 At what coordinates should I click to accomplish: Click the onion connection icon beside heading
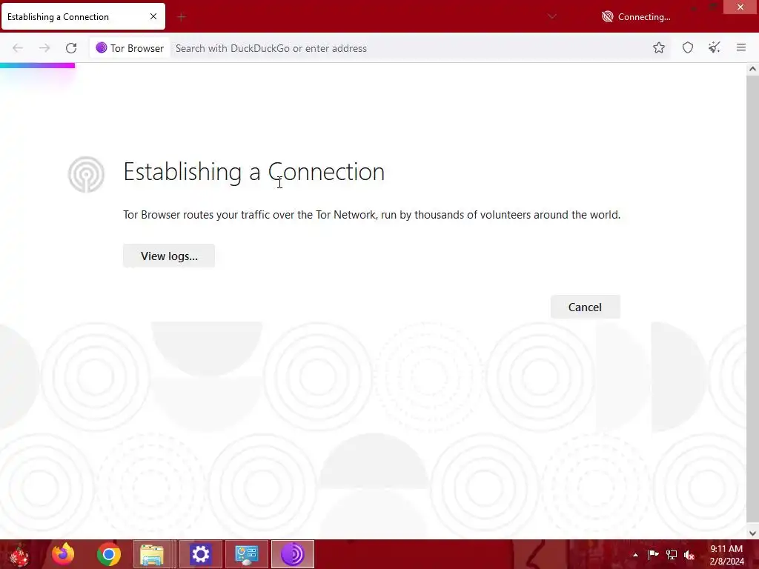[86, 174]
